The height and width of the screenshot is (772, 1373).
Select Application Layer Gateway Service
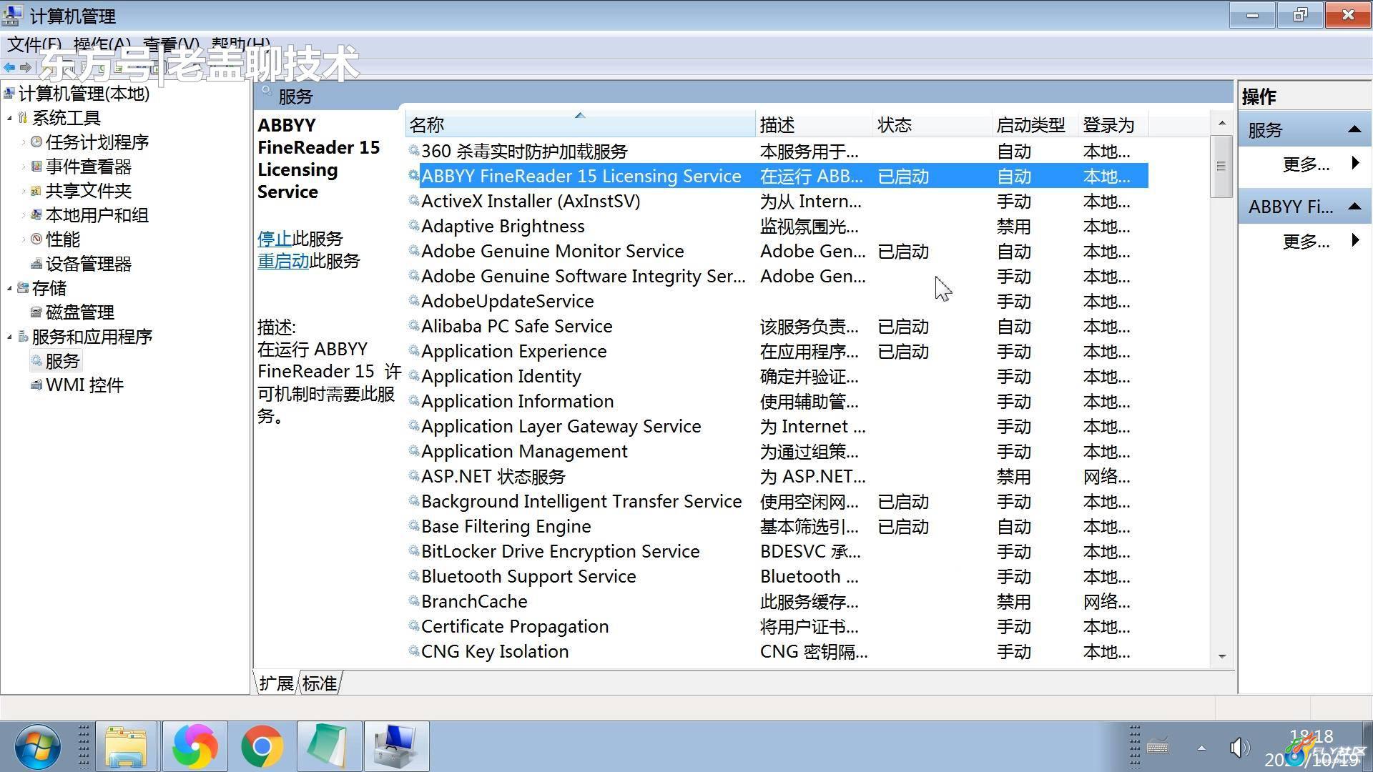[x=777, y=426]
